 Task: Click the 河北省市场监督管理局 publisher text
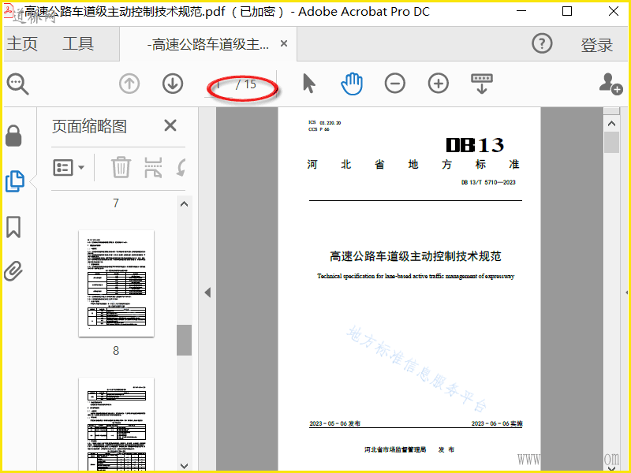[x=395, y=449]
